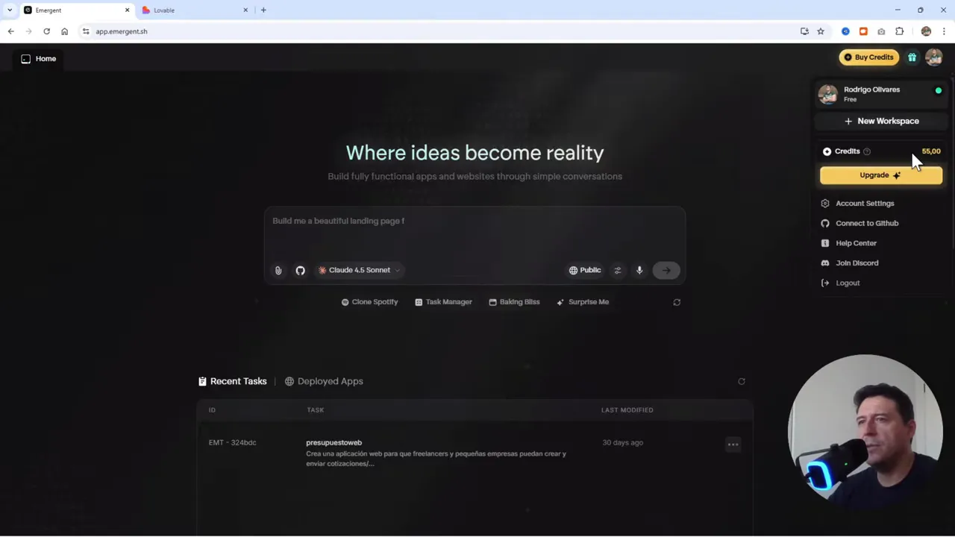Image resolution: width=955 pixels, height=537 pixels.
Task: Click the gift icon next to Buy Credits
Action: point(912,57)
